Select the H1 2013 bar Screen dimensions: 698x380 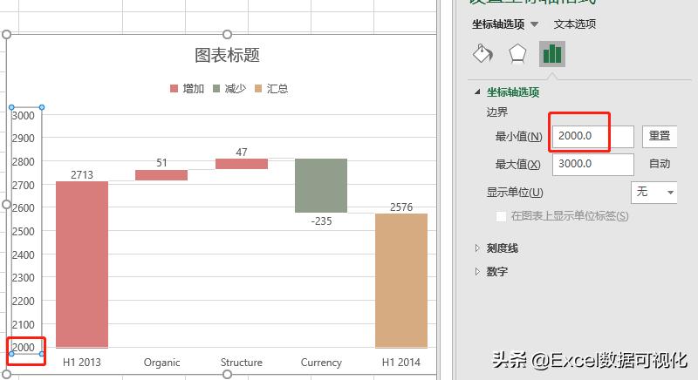pos(82,264)
